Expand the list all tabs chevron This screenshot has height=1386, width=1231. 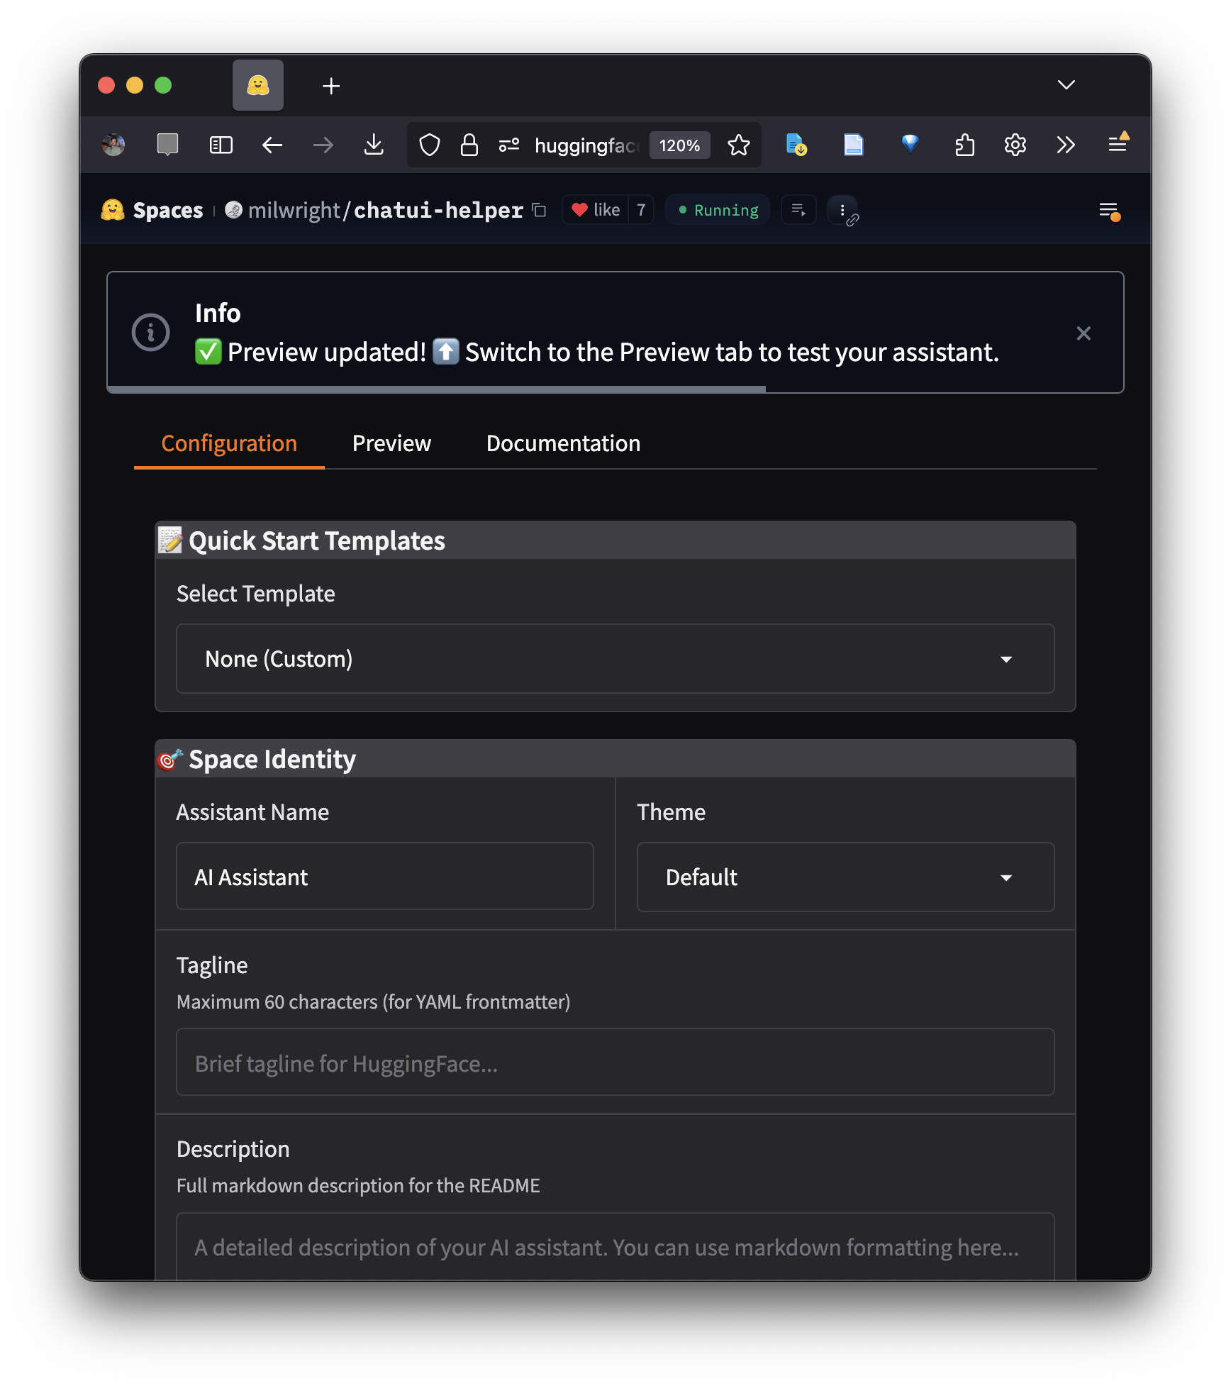click(x=1066, y=85)
